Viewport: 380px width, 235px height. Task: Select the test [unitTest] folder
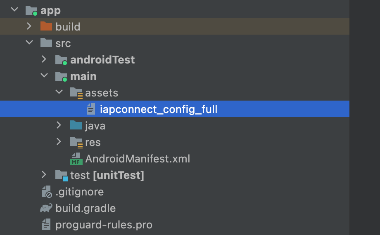tap(107, 175)
